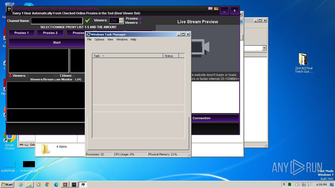
Task: Switch language with the British flag icon
Action: [x=210, y=8]
